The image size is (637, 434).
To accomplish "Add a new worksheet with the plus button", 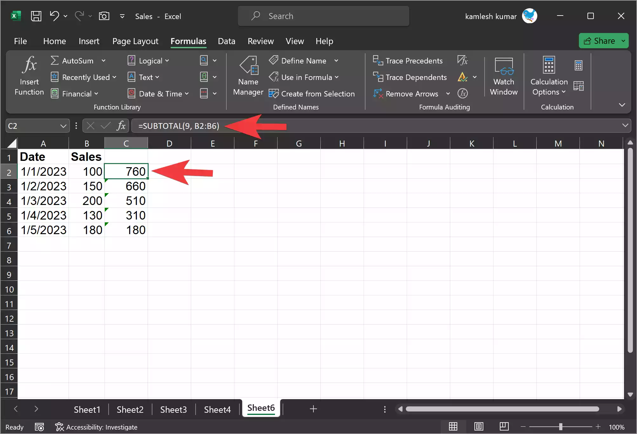I will [313, 409].
